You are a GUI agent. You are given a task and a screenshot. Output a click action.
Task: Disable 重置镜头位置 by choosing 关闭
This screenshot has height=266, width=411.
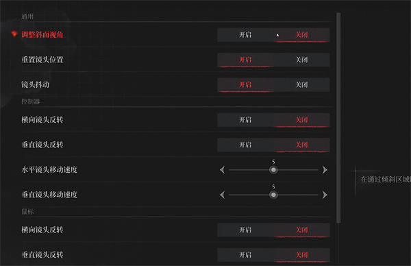coord(301,60)
